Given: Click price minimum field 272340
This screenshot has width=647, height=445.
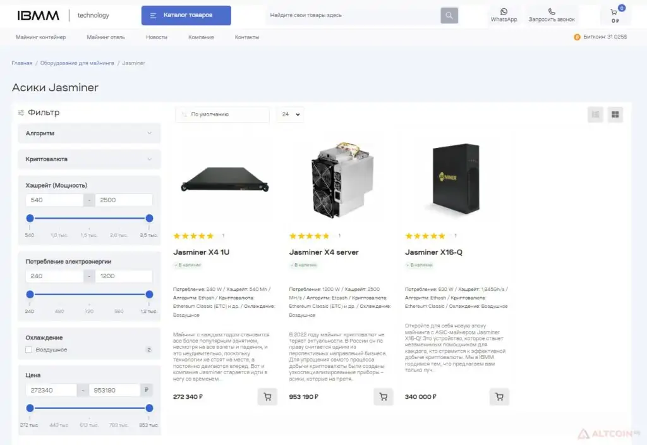Looking at the screenshot, I should pyautogui.click(x=51, y=390).
